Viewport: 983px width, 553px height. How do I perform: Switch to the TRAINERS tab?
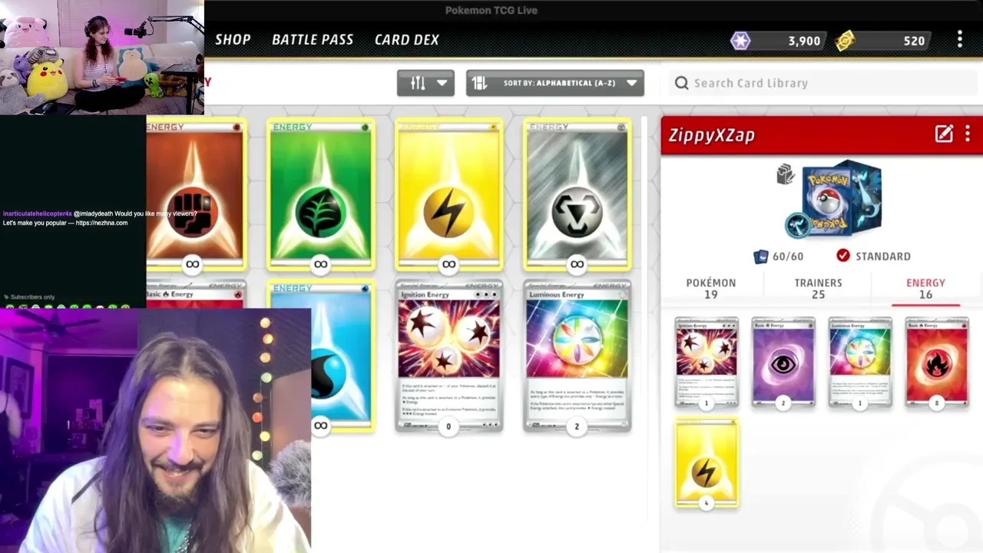(x=818, y=288)
